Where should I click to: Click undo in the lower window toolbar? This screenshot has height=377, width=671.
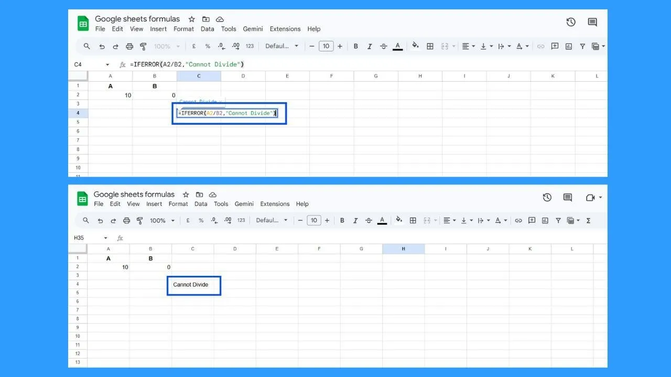[100, 220]
